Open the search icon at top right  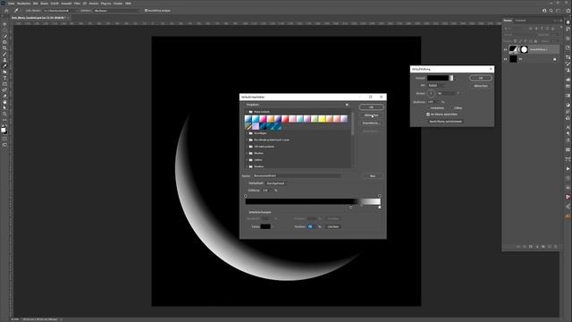[x=551, y=11]
